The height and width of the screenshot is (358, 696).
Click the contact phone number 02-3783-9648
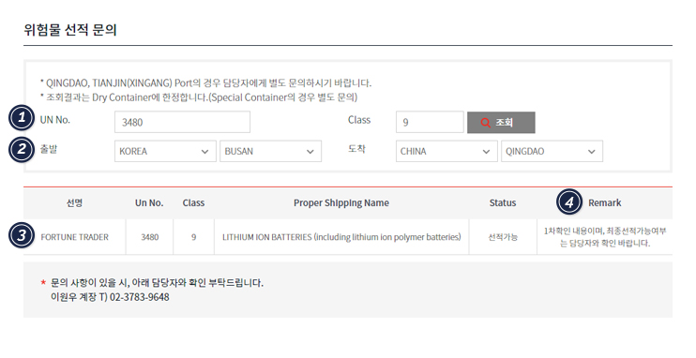point(140,297)
